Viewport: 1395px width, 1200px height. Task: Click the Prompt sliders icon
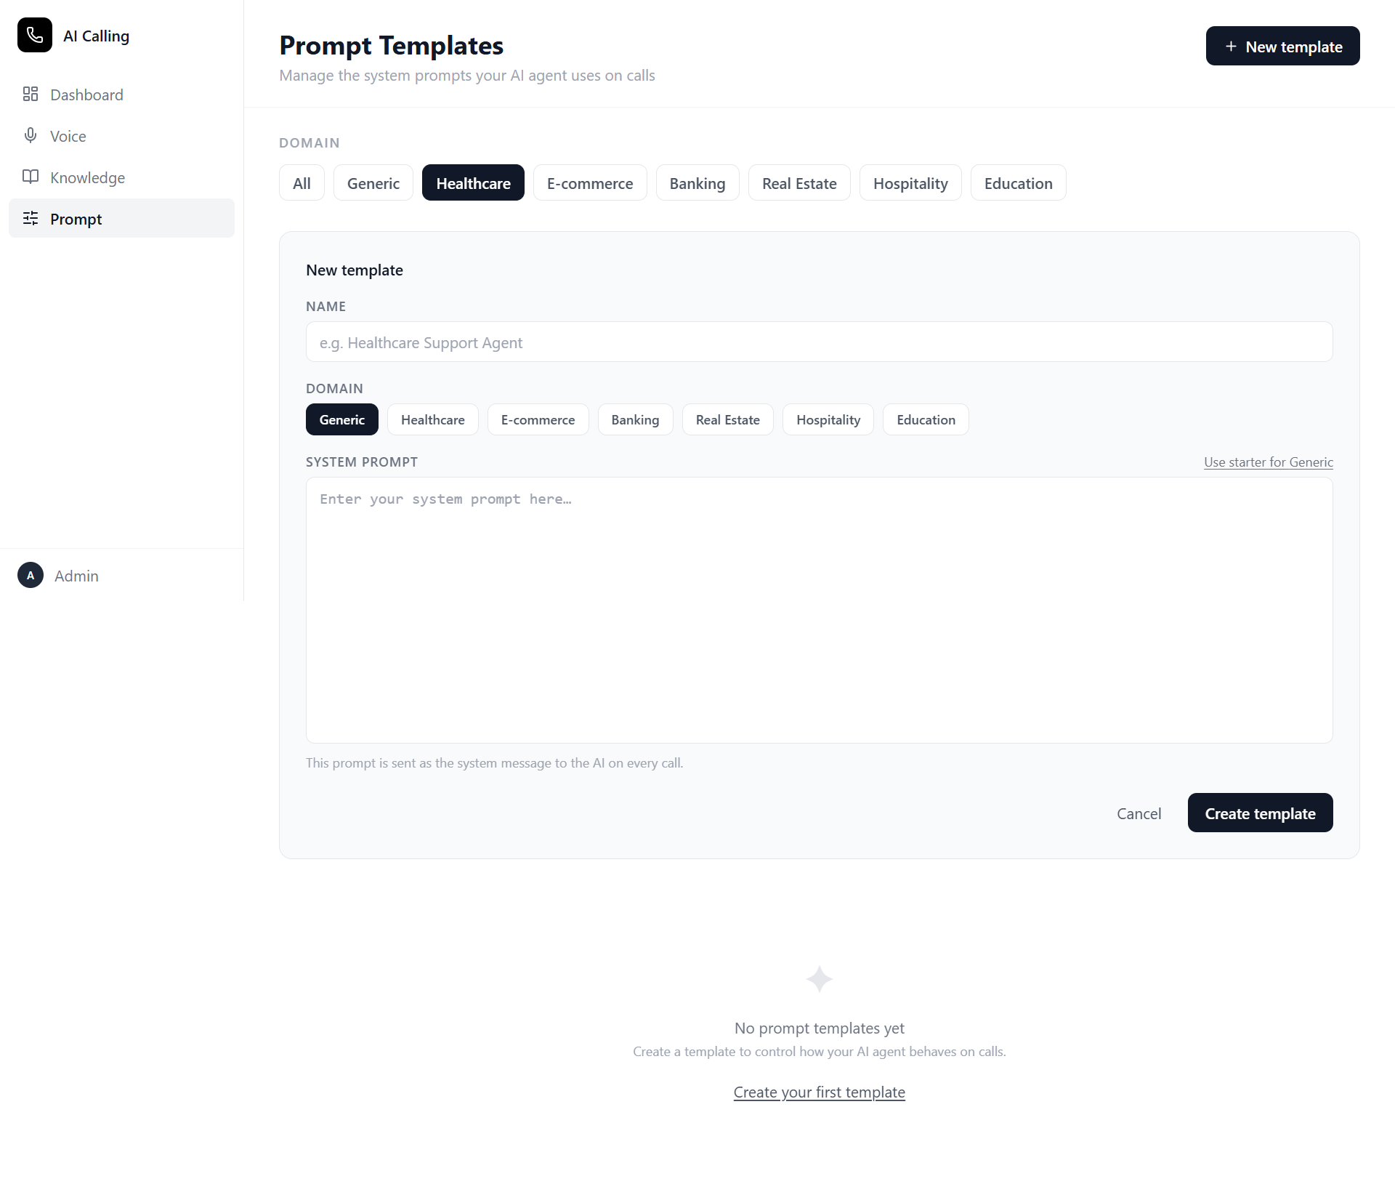(31, 219)
